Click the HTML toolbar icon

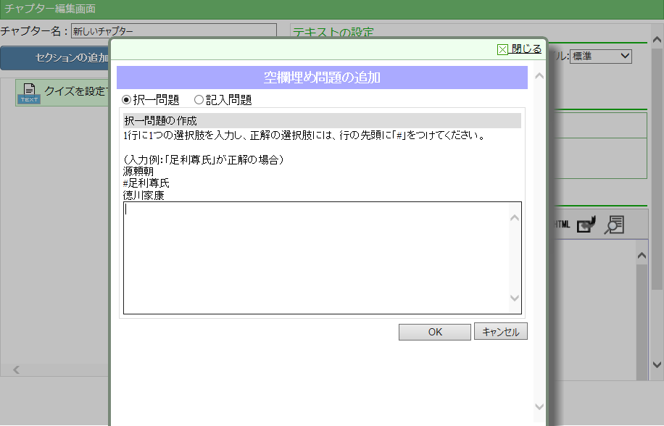563,224
